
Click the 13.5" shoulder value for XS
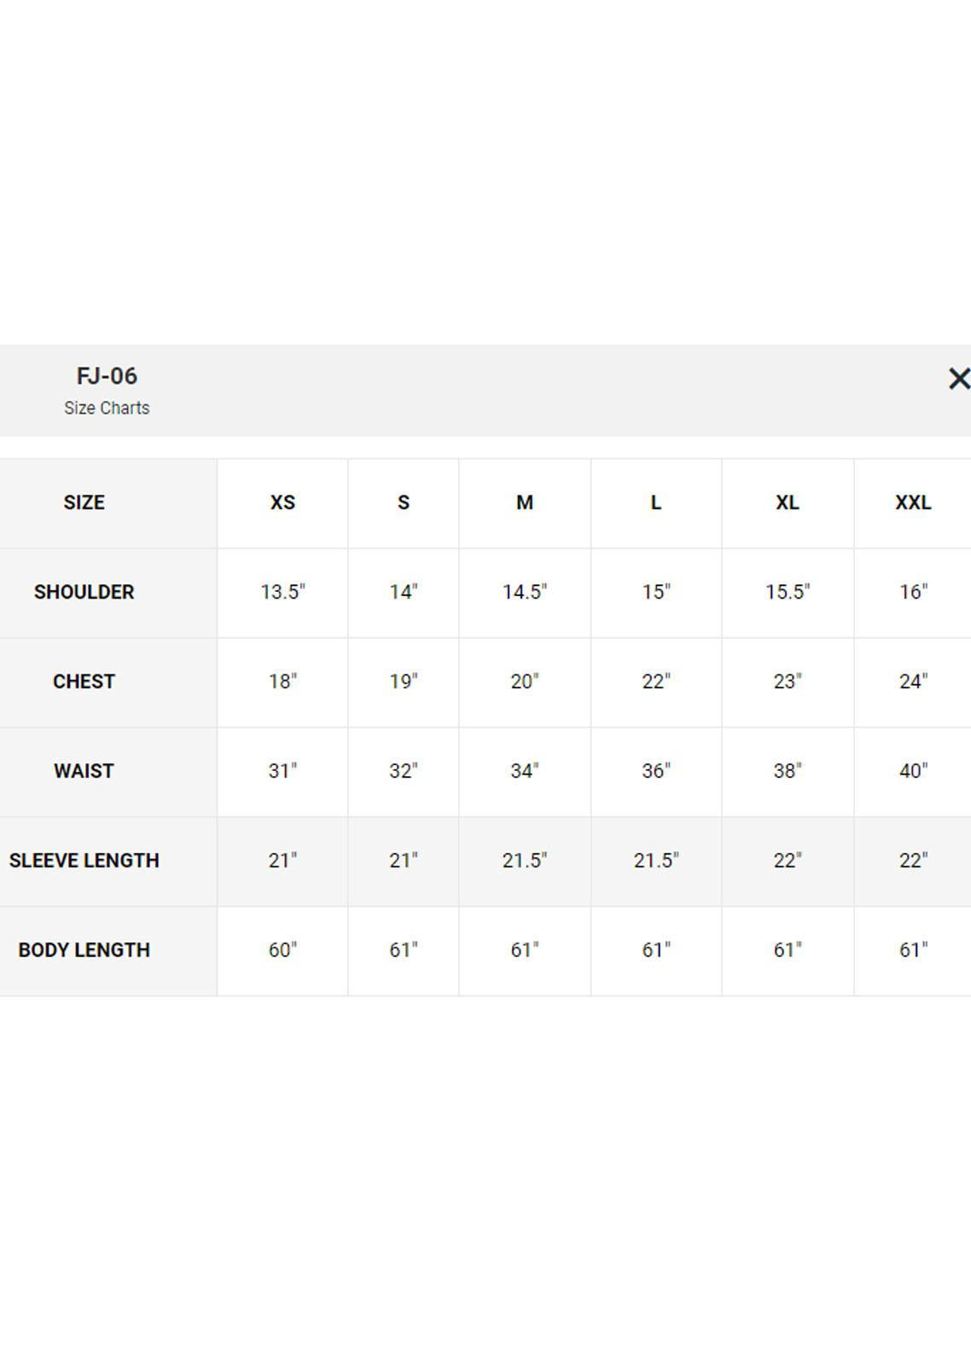point(282,592)
